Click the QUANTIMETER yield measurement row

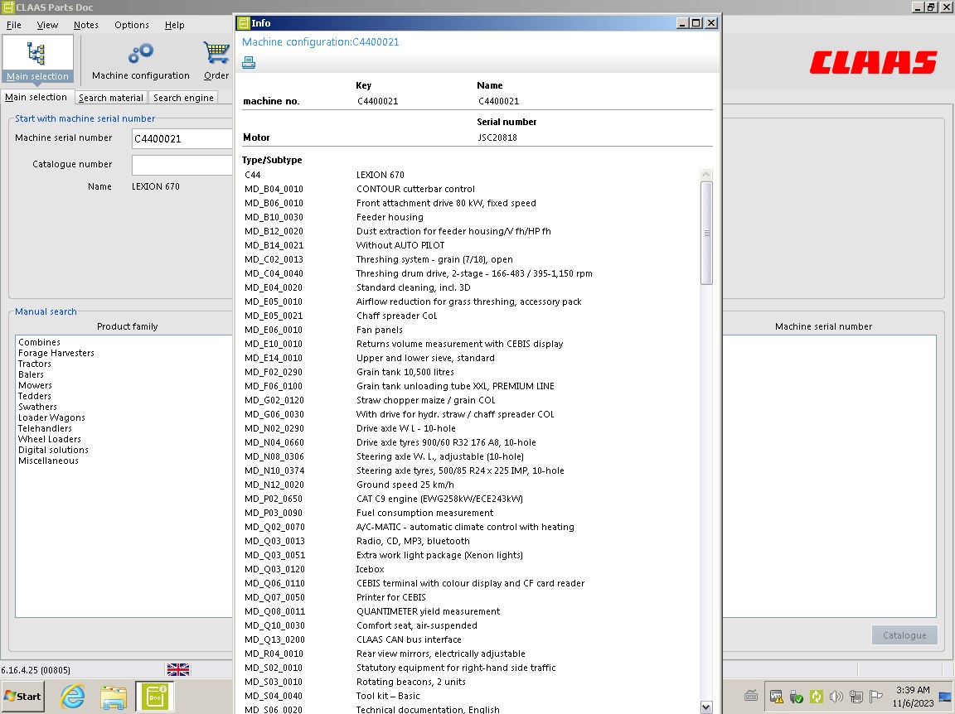click(x=471, y=611)
